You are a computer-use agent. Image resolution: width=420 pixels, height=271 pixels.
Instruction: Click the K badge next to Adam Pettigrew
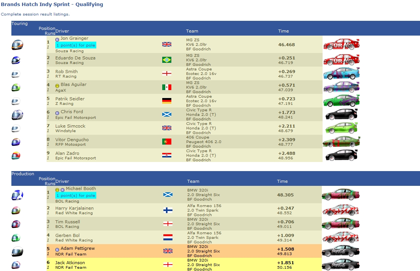[x=57, y=249]
